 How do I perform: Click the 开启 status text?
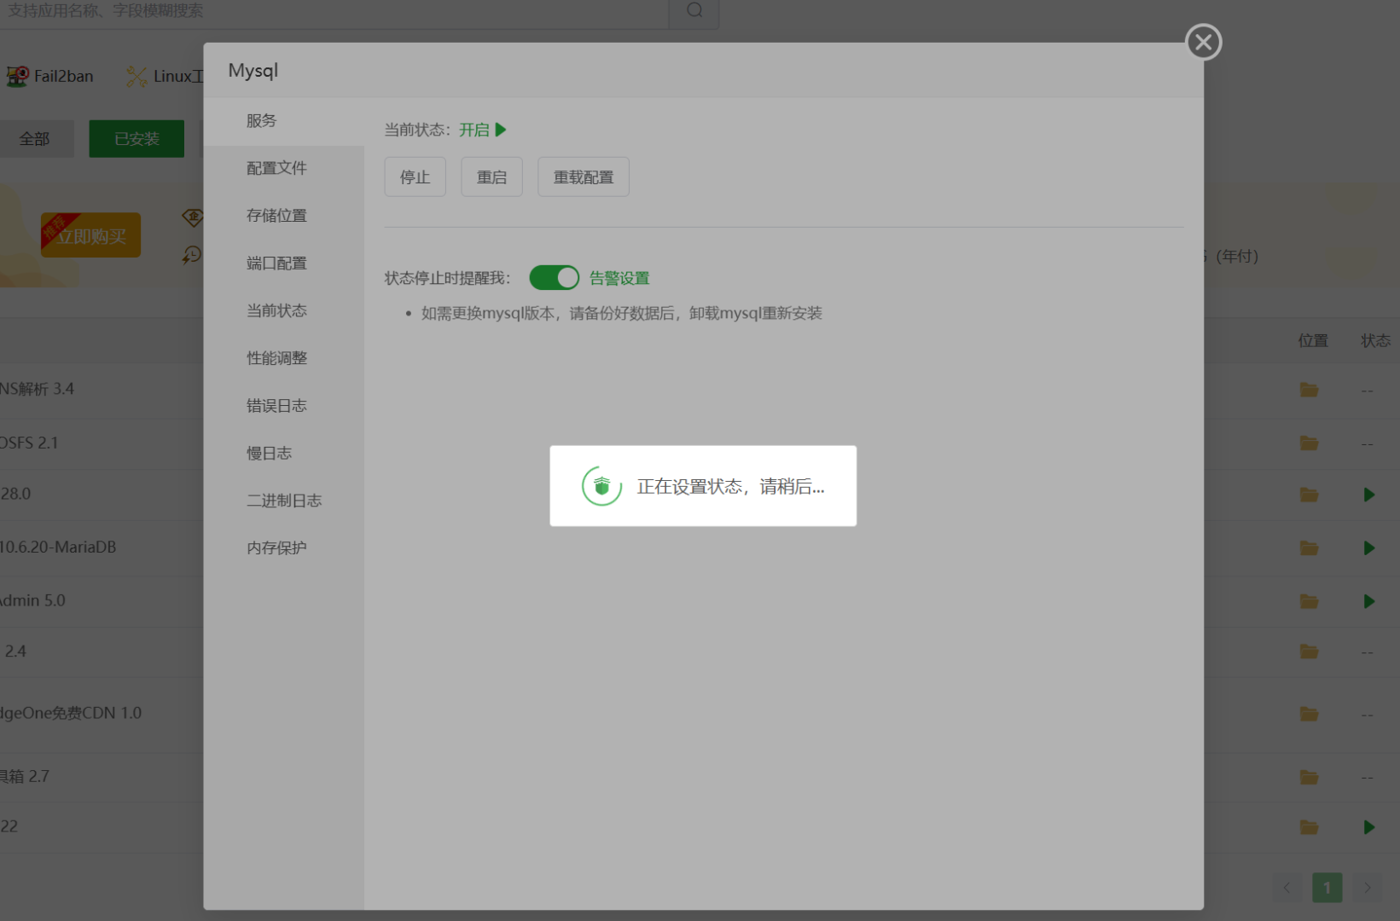474,130
